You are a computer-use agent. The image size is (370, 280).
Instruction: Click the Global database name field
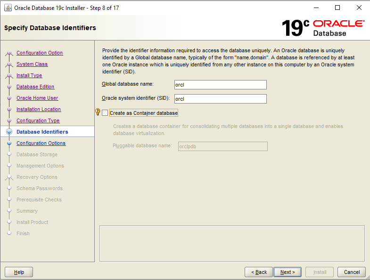tap(221, 85)
